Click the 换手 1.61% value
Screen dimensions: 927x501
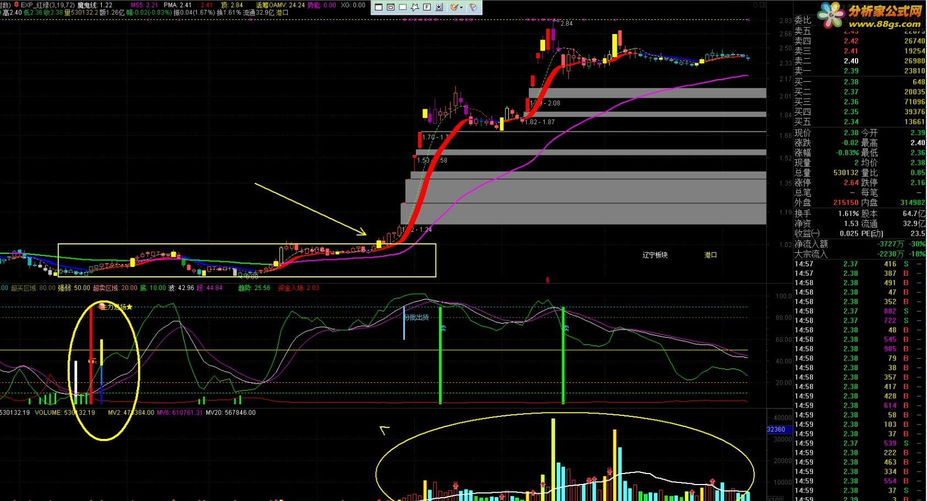pyautogui.click(x=849, y=213)
